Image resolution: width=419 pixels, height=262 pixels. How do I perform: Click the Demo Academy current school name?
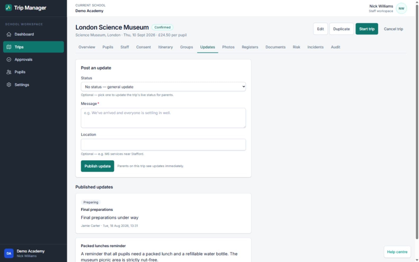[89, 11]
